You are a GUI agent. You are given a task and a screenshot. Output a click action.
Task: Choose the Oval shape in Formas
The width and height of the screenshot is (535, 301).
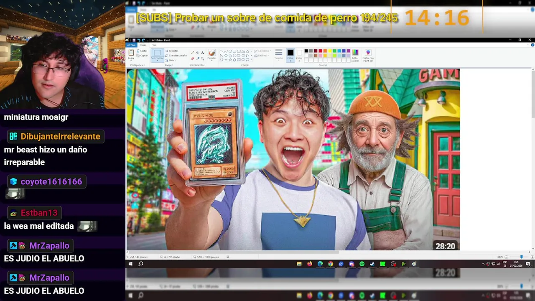(x=230, y=51)
